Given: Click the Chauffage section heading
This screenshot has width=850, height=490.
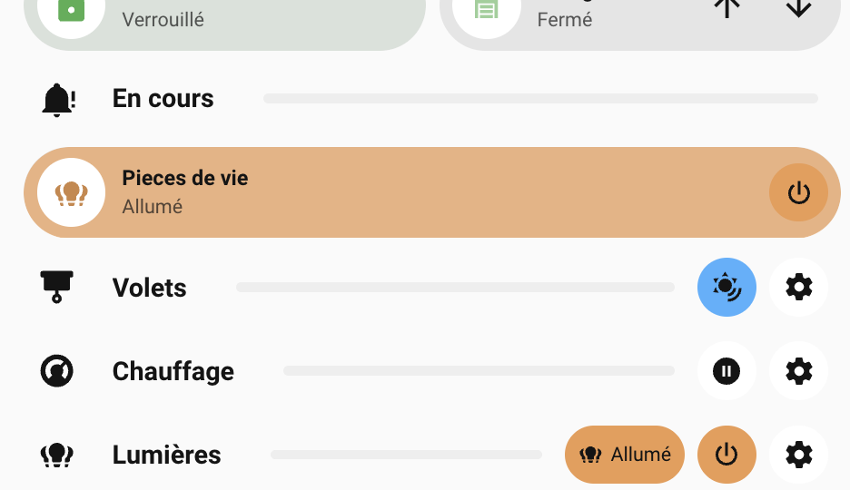Looking at the screenshot, I should pos(173,371).
